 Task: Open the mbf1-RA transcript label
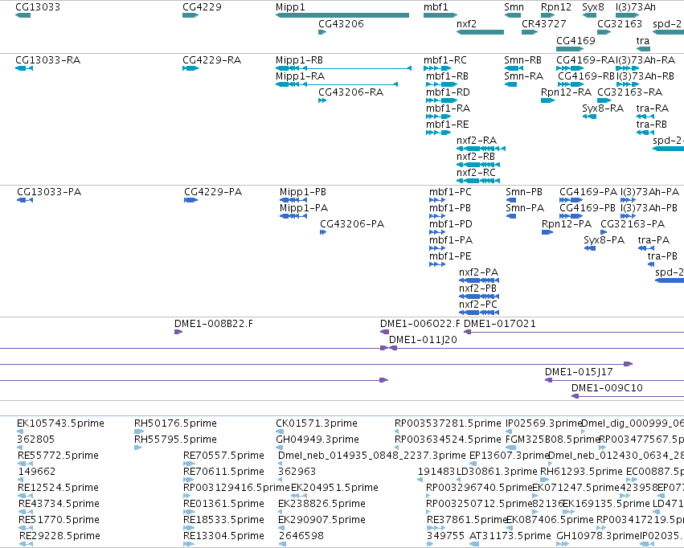click(x=448, y=108)
